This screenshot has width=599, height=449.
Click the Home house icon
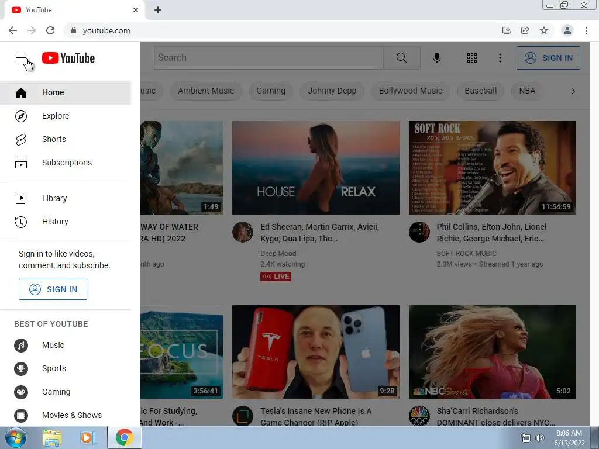[21, 93]
